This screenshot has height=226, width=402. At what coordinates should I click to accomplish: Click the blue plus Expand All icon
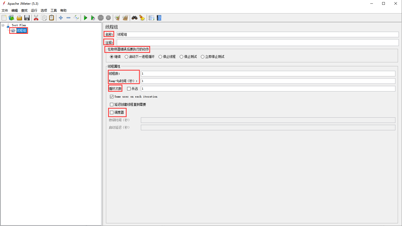click(x=61, y=18)
